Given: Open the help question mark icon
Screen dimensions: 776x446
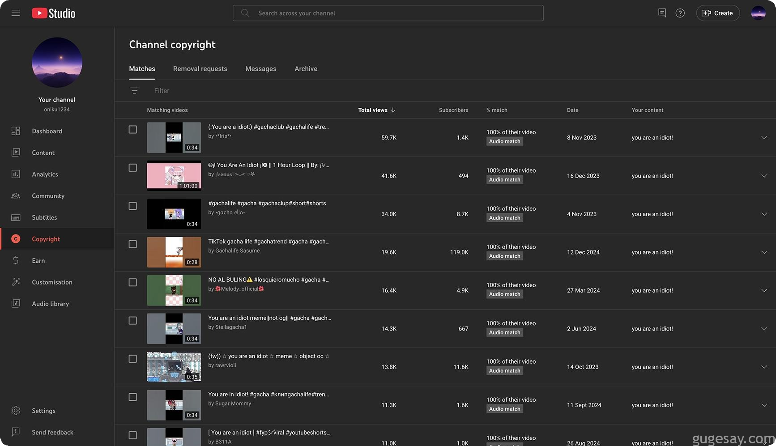Looking at the screenshot, I should (680, 13).
